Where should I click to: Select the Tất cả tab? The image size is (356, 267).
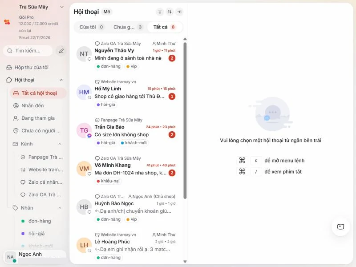tap(165, 27)
